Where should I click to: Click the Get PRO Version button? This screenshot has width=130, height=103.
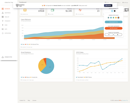click(x=113, y=28)
